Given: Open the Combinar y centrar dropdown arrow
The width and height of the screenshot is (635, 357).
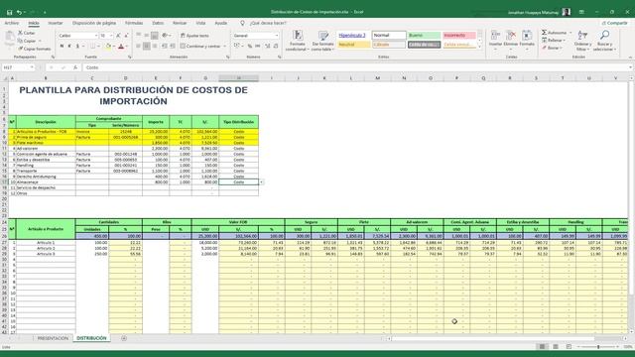Looking at the screenshot, I should click(x=225, y=47).
